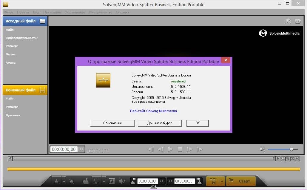Click the Продолжительность: label in source panel
The image size is (307, 190).
click(21, 38)
